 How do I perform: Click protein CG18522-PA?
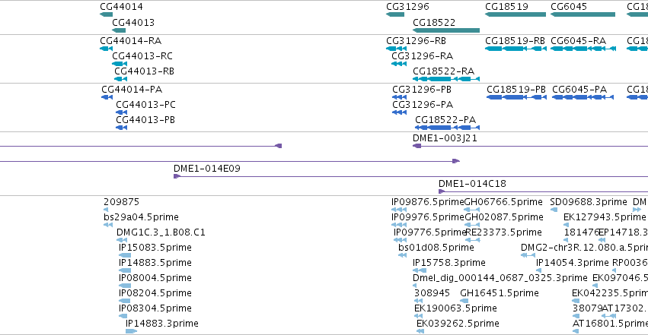[x=447, y=128]
